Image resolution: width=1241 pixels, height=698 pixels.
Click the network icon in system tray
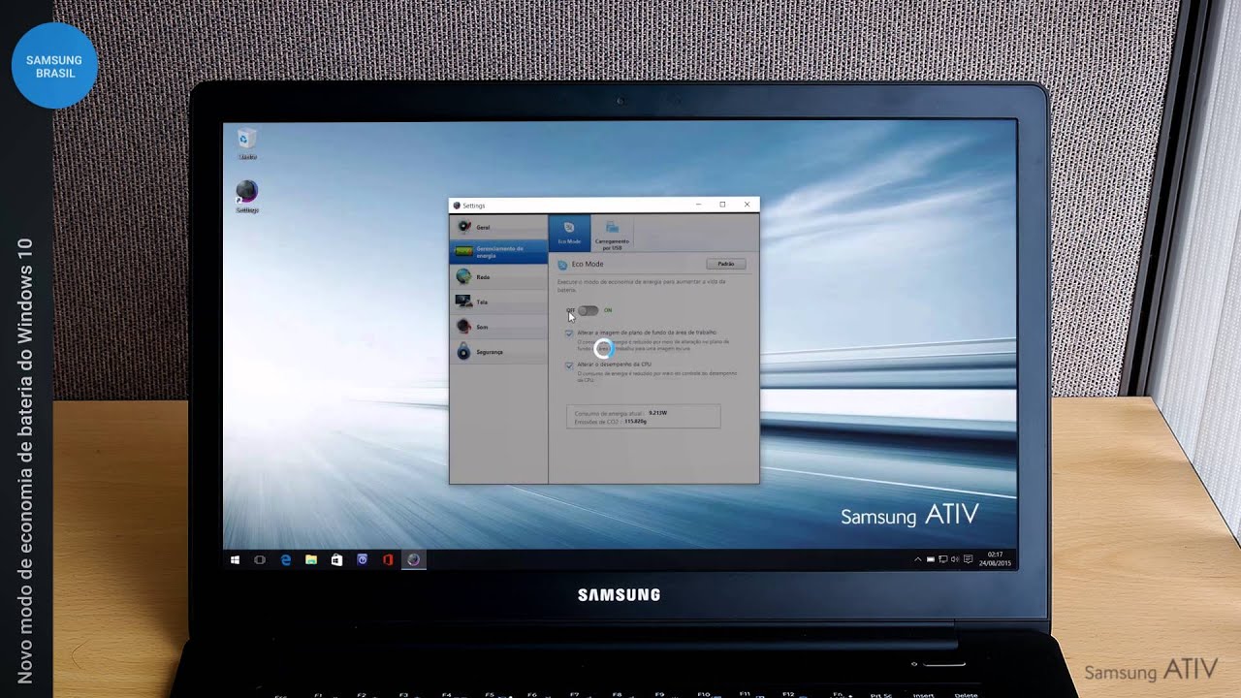click(942, 559)
